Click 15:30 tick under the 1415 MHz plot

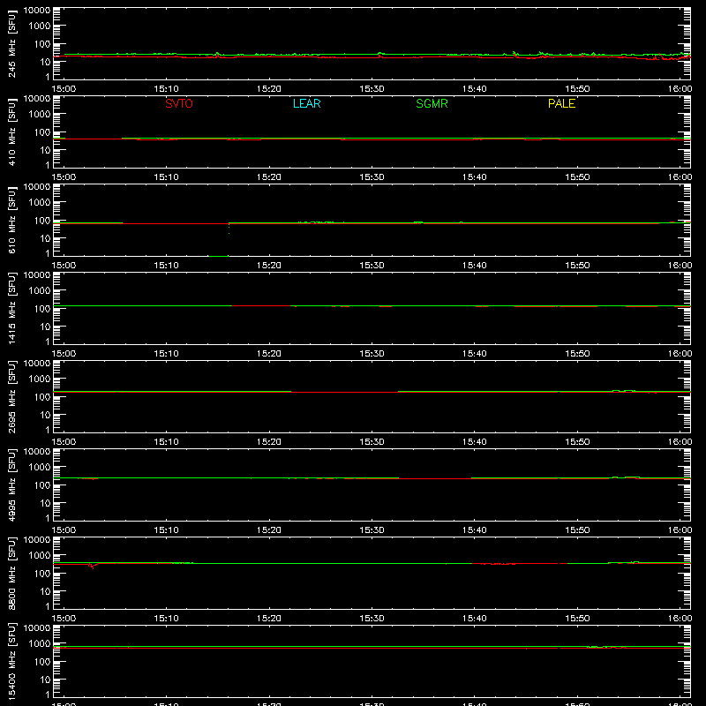coord(372,354)
